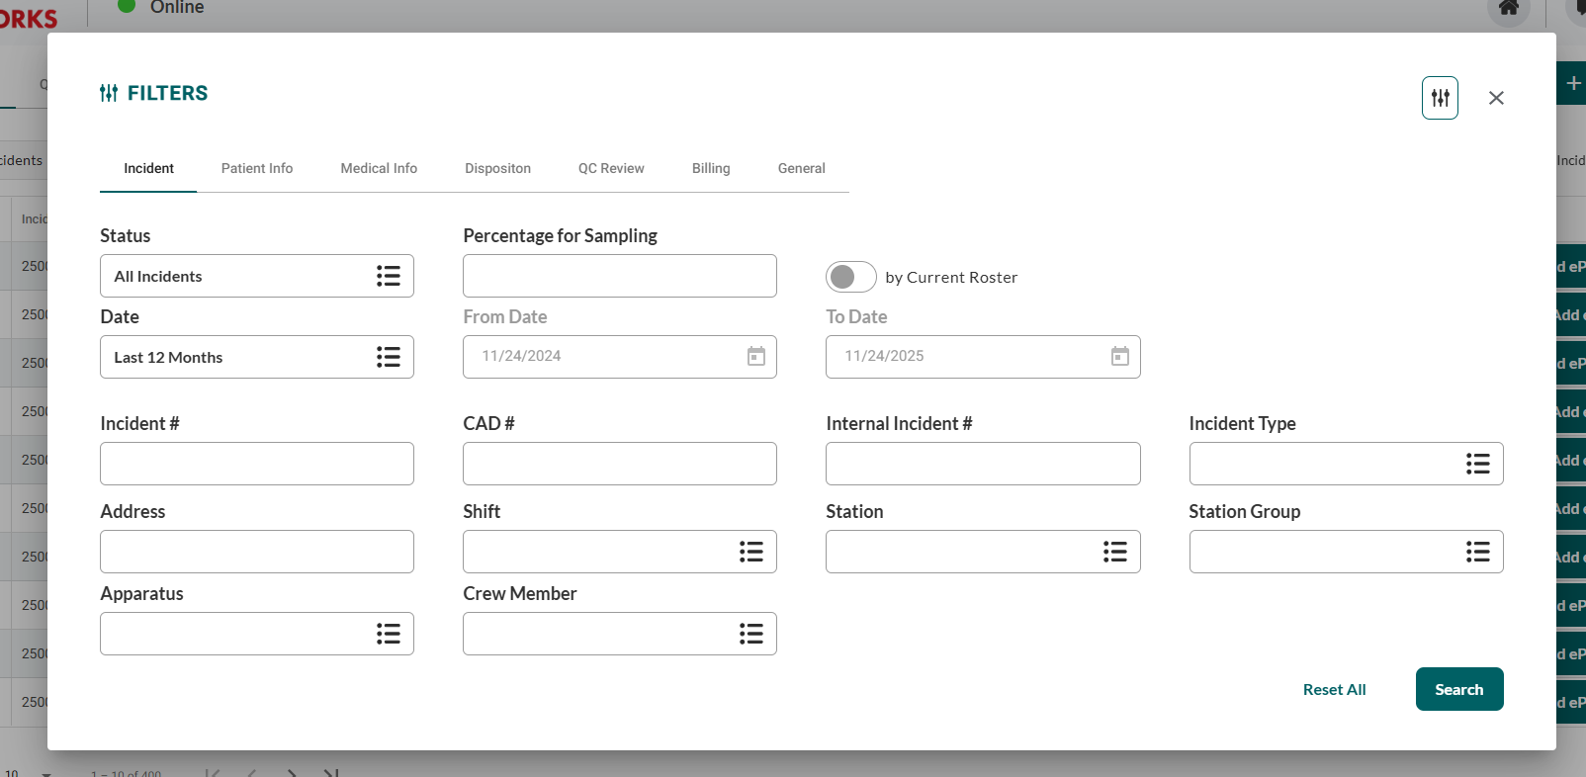Click the filter sliders icon button top right

coord(1440,98)
